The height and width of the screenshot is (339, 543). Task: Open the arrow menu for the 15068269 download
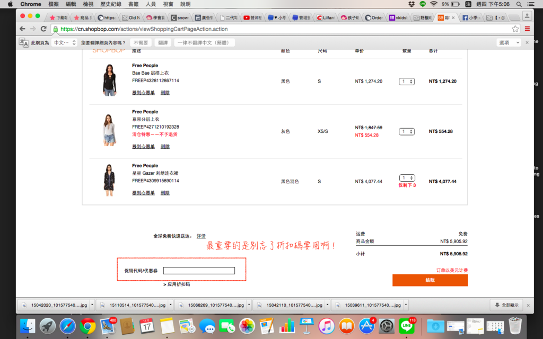coord(249,305)
